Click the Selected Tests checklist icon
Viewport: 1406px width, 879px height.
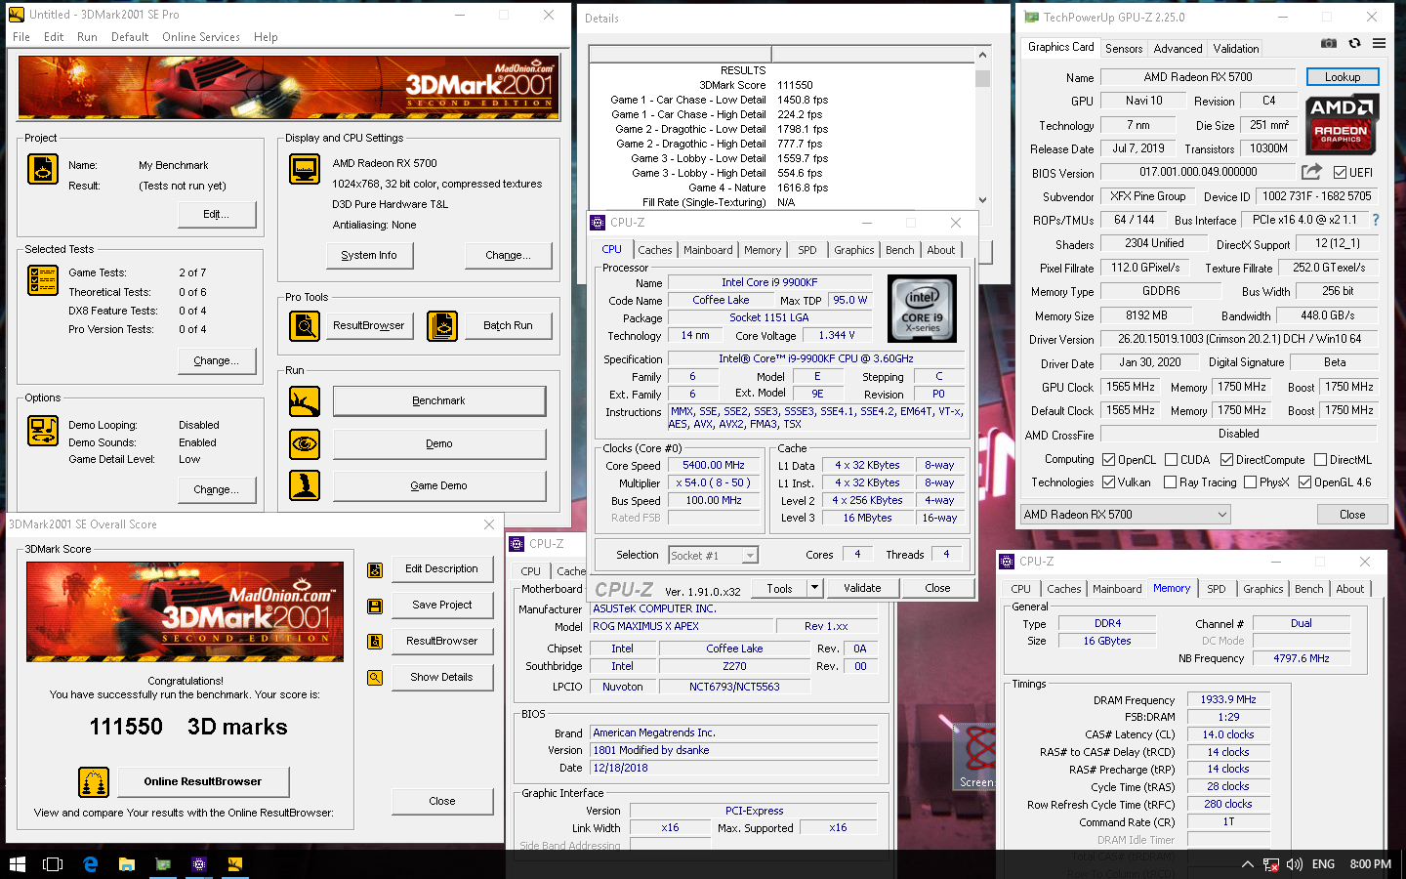coord(43,280)
